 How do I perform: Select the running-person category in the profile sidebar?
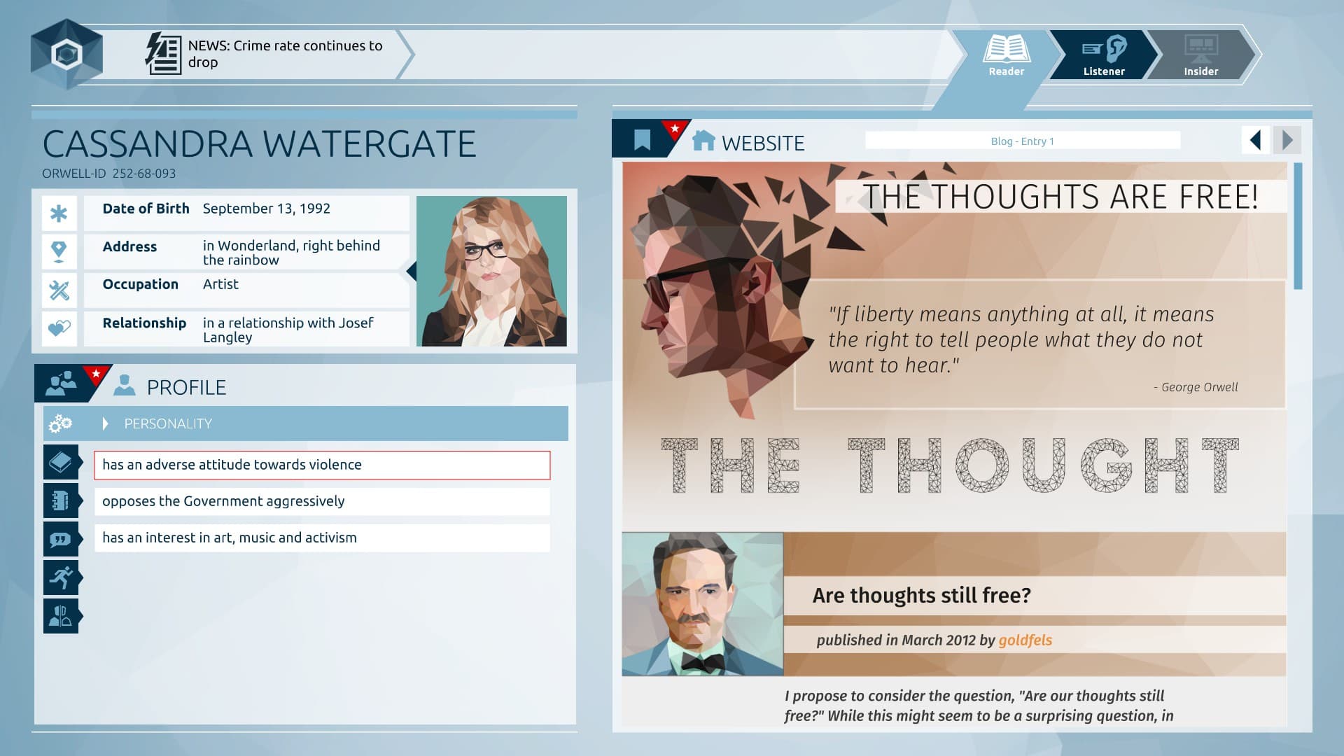pos(62,576)
